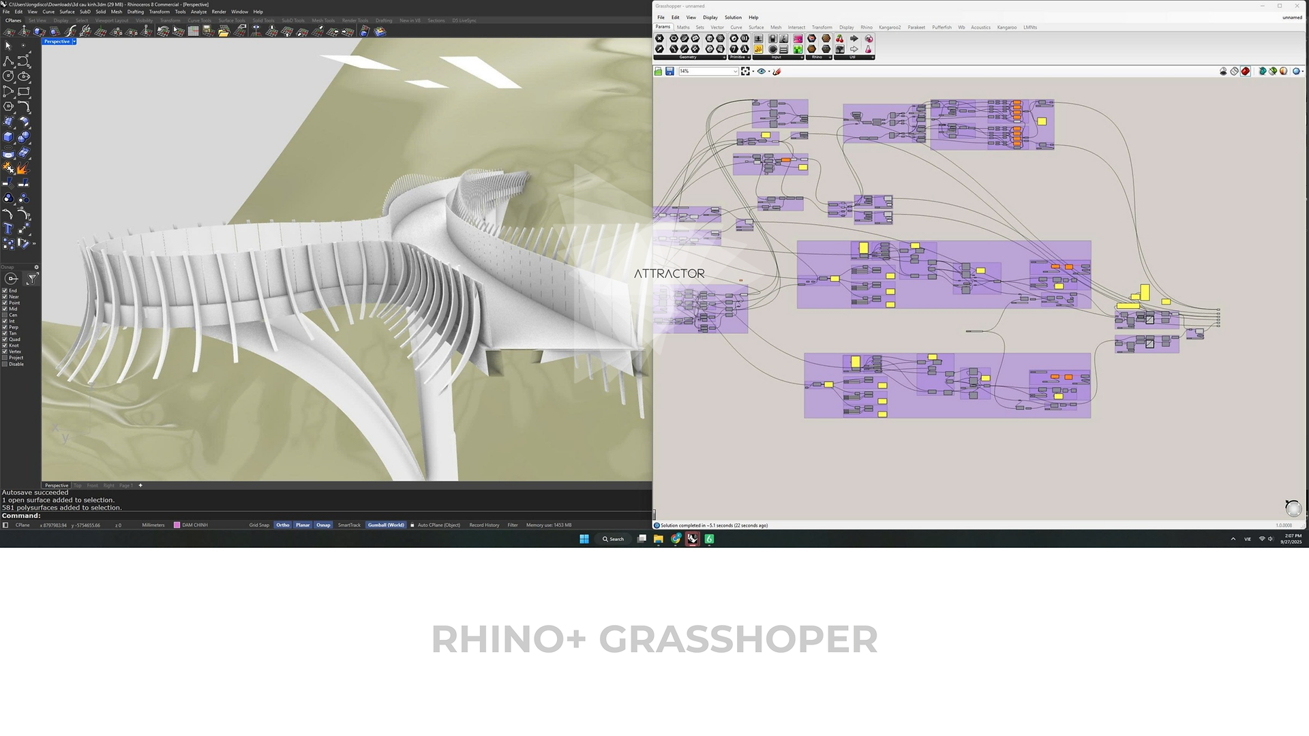This screenshot has height=736, width=1309.
Task: Click Windows Start button on taskbar
Action: click(x=584, y=538)
